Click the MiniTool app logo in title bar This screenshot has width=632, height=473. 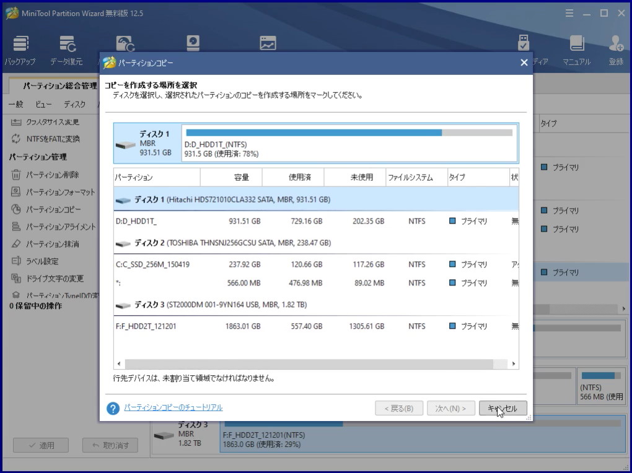[x=12, y=13]
